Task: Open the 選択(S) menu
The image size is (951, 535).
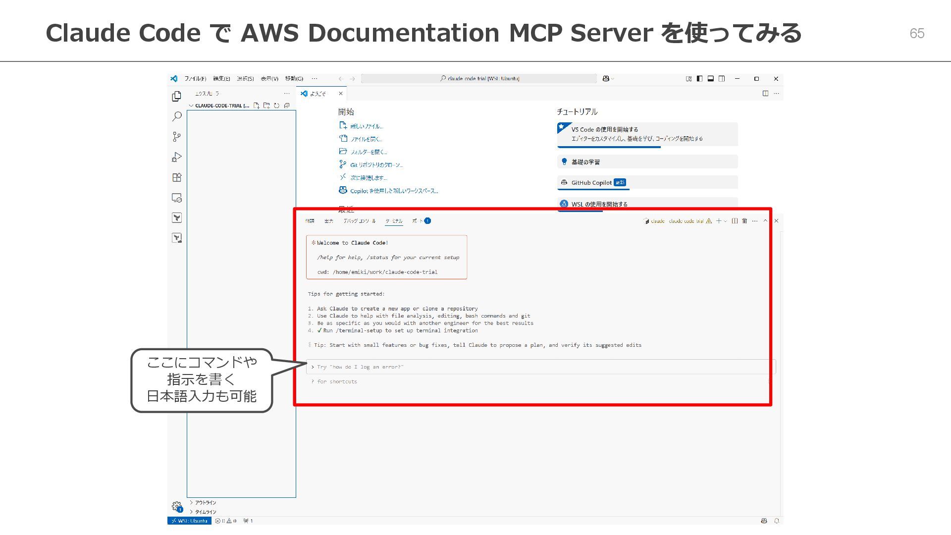Action: pyautogui.click(x=245, y=79)
